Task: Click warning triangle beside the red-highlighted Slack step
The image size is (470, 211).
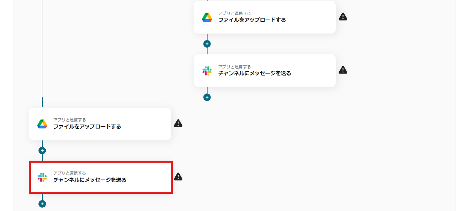Action: tap(178, 177)
